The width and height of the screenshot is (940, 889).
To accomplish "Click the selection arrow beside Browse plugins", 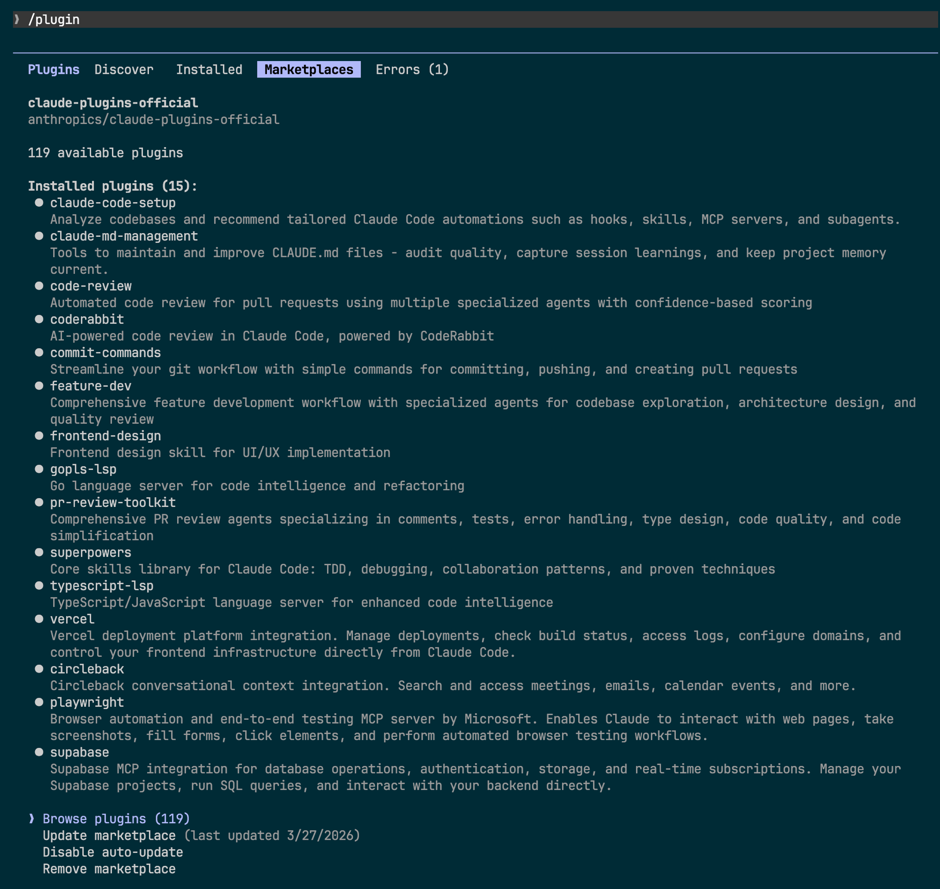I will 32,819.
